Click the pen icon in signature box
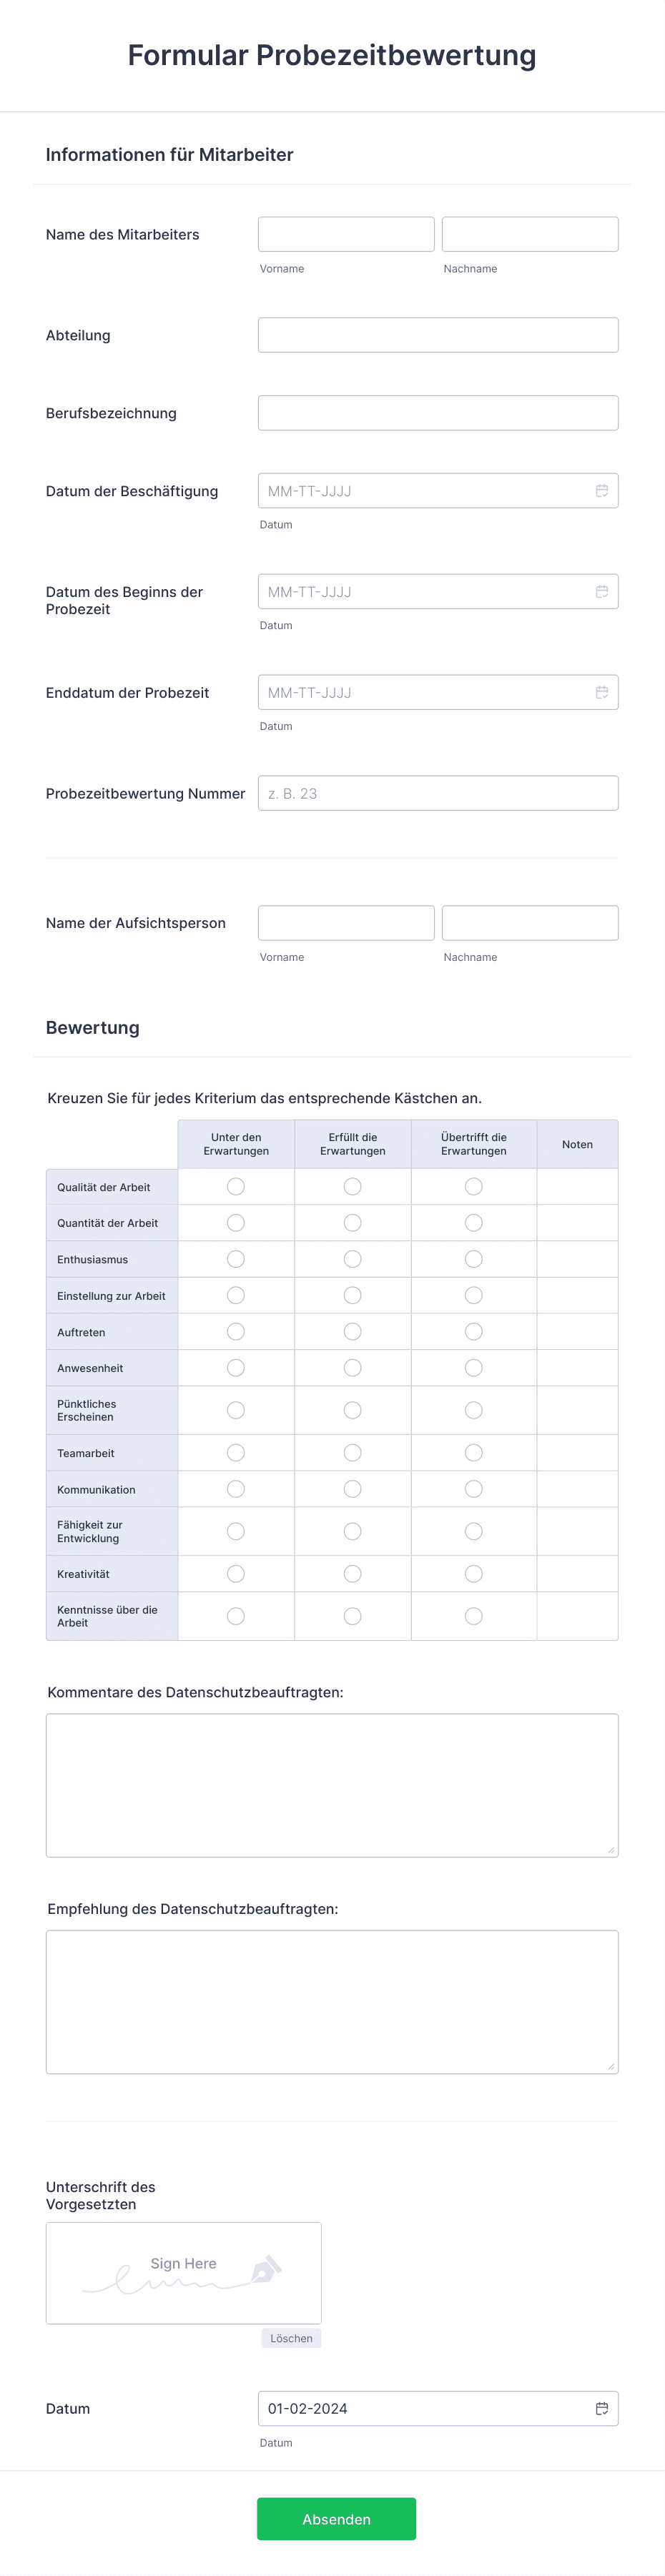Image resolution: width=665 pixels, height=2576 pixels. (265, 2270)
